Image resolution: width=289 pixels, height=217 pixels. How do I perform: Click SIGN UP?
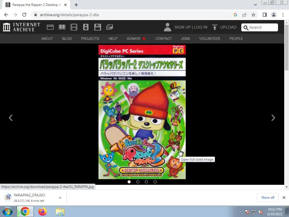tap(183, 27)
